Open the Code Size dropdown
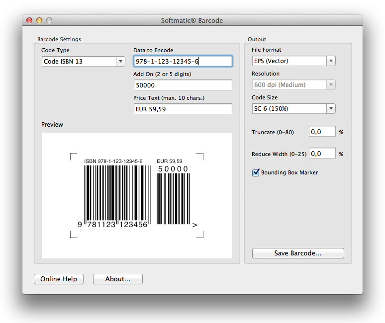Viewport: 385px width, 323px height. tap(293, 109)
